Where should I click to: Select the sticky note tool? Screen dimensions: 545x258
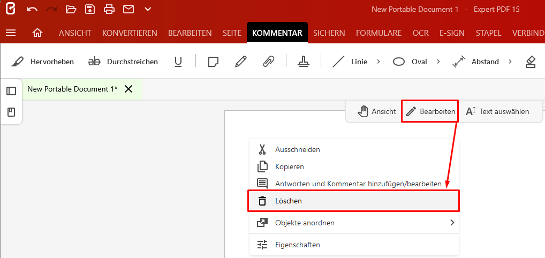(x=213, y=62)
